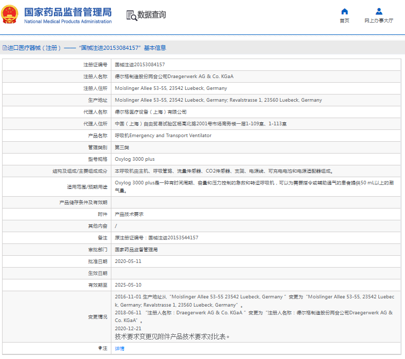Click the 数据查询 magnifier document icon

(x=131, y=15)
